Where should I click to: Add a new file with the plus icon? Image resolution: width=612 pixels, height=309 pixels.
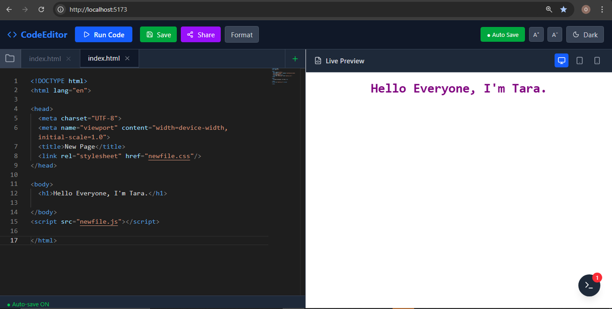295,59
